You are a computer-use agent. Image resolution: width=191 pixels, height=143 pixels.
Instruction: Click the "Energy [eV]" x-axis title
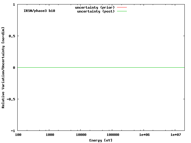tap(101, 140)
